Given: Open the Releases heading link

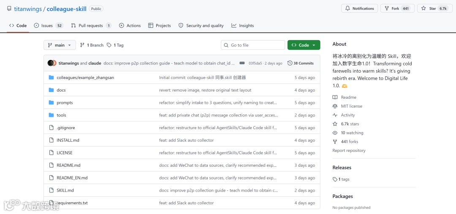Looking at the screenshot, I should pyautogui.click(x=342, y=168).
